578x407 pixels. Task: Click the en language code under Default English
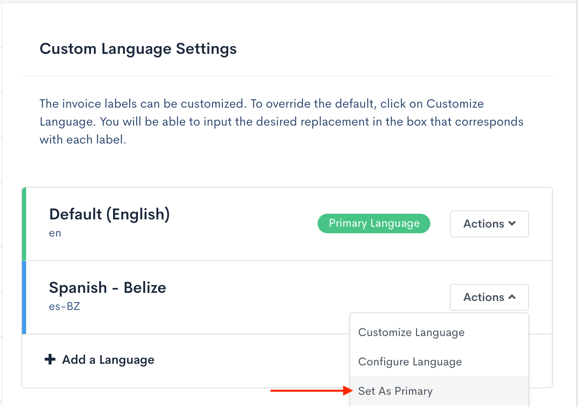tap(55, 232)
